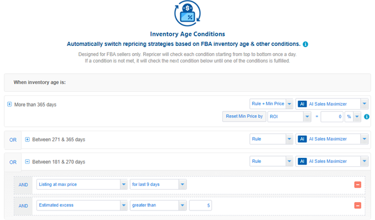Remove the Estimated excess condition
Screen dimensions: 375x220
(x=358, y=206)
